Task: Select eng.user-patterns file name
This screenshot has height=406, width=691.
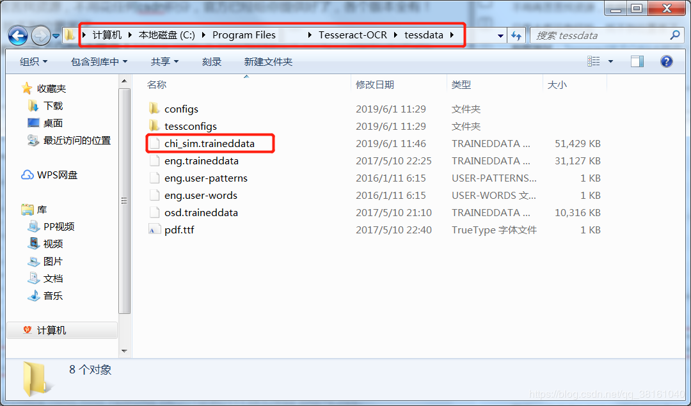Action: (206, 178)
